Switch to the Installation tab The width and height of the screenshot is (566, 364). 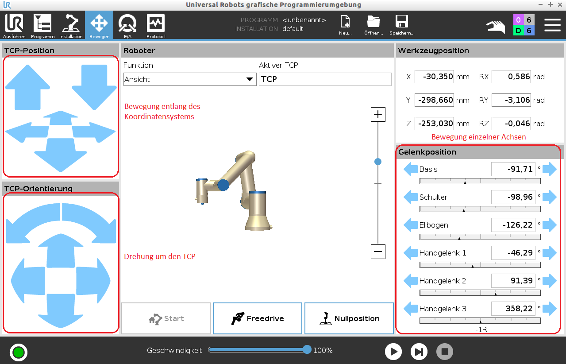(x=71, y=26)
